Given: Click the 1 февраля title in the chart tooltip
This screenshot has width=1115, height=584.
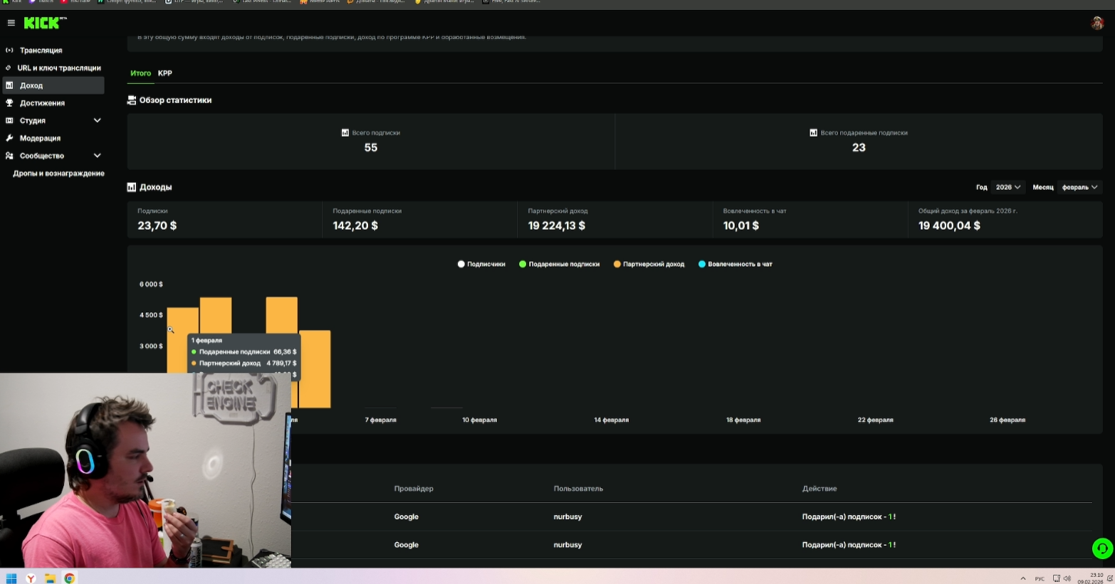Looking at the screenshot, I should pos(206,341).
